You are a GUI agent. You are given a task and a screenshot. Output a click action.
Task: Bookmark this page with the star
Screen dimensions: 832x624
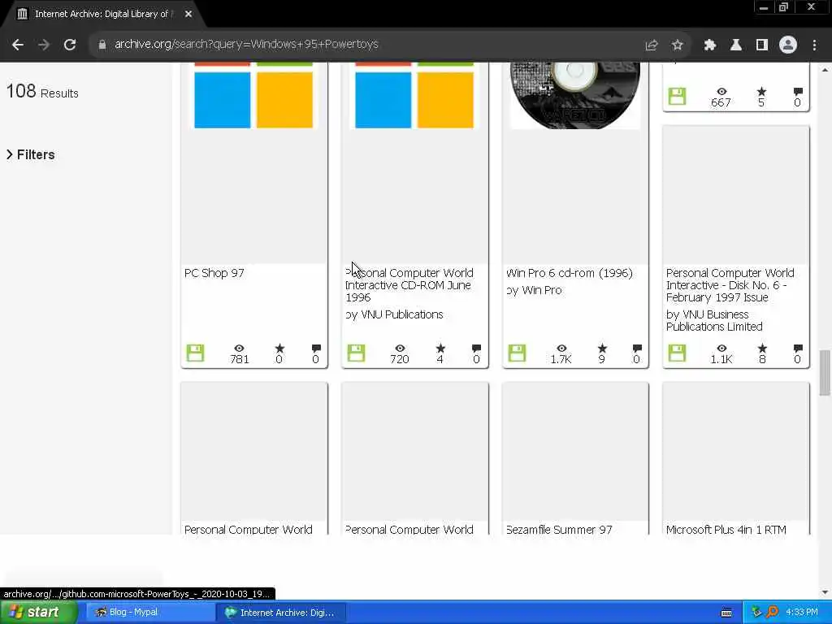pos(677,45)
